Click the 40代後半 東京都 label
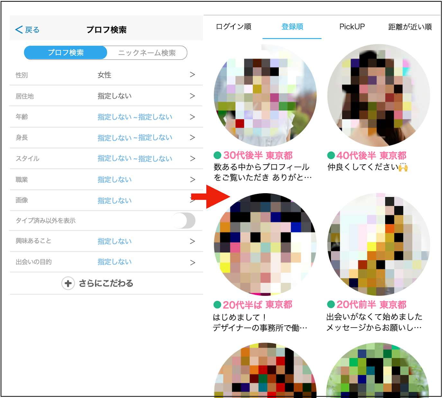 coord(371,156)
